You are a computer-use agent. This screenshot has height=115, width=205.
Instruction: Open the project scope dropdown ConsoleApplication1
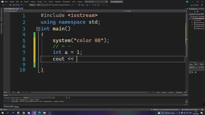click(34, 11)
